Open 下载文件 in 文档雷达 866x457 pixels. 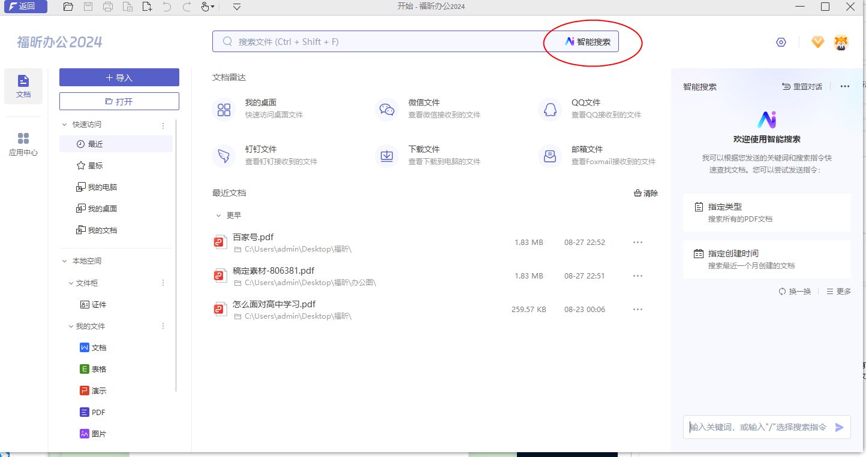click(x=428, y=155)
